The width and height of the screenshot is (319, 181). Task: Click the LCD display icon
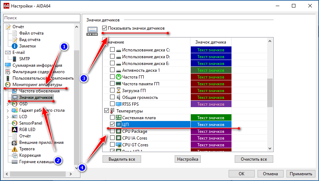(x=15, y=117)
